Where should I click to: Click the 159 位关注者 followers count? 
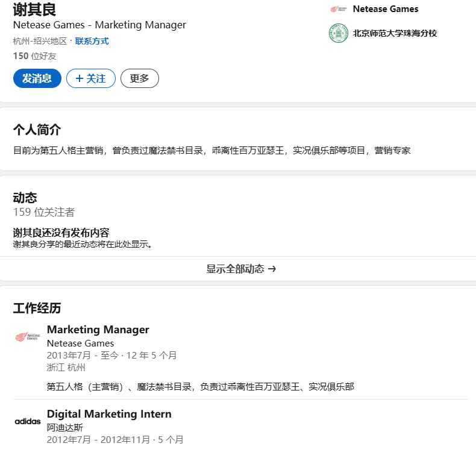[44, 212]
